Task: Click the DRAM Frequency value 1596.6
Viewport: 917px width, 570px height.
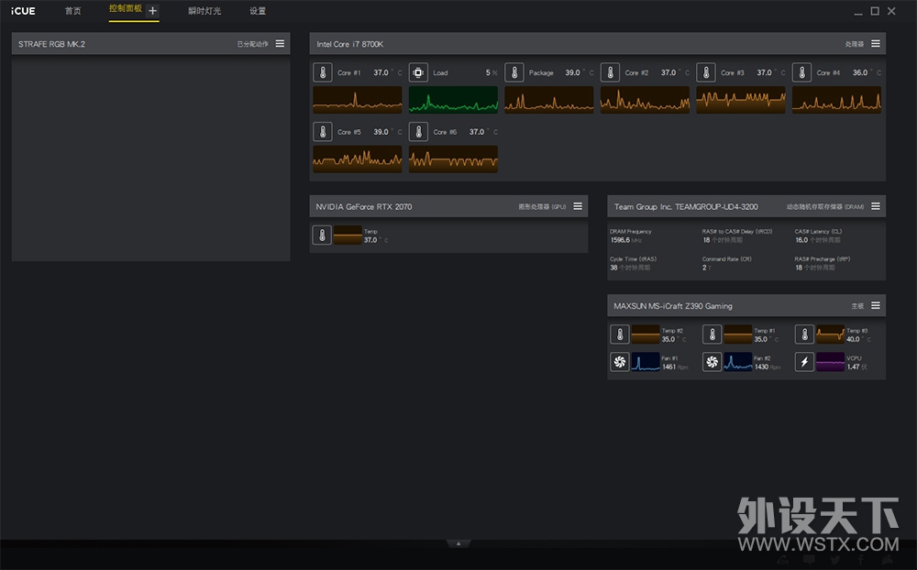Action: coord(620,240)
